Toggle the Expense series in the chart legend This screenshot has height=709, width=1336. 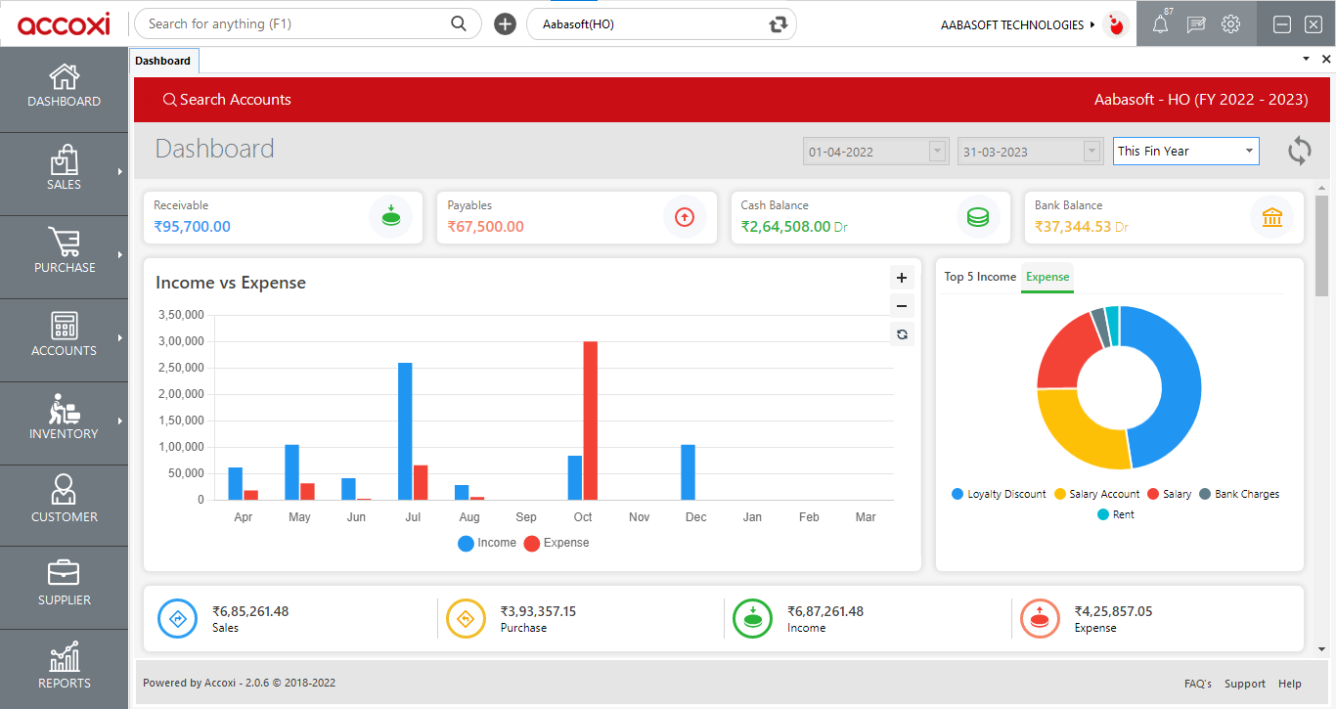[556, 542]
